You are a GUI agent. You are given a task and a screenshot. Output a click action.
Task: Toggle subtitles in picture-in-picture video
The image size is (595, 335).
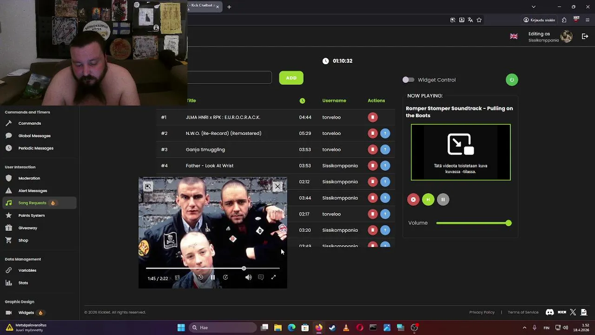pyautogui.click(x=261, y=277)
